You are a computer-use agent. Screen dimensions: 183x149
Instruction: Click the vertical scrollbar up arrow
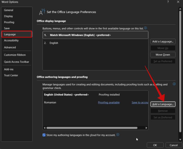pyautogui.click(x=180, y=9)
